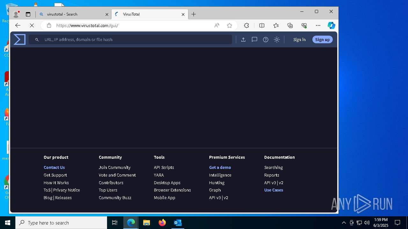This screenshot has width=408, height=229.
Task: Open the volume control in system tray
Action: 367,223
